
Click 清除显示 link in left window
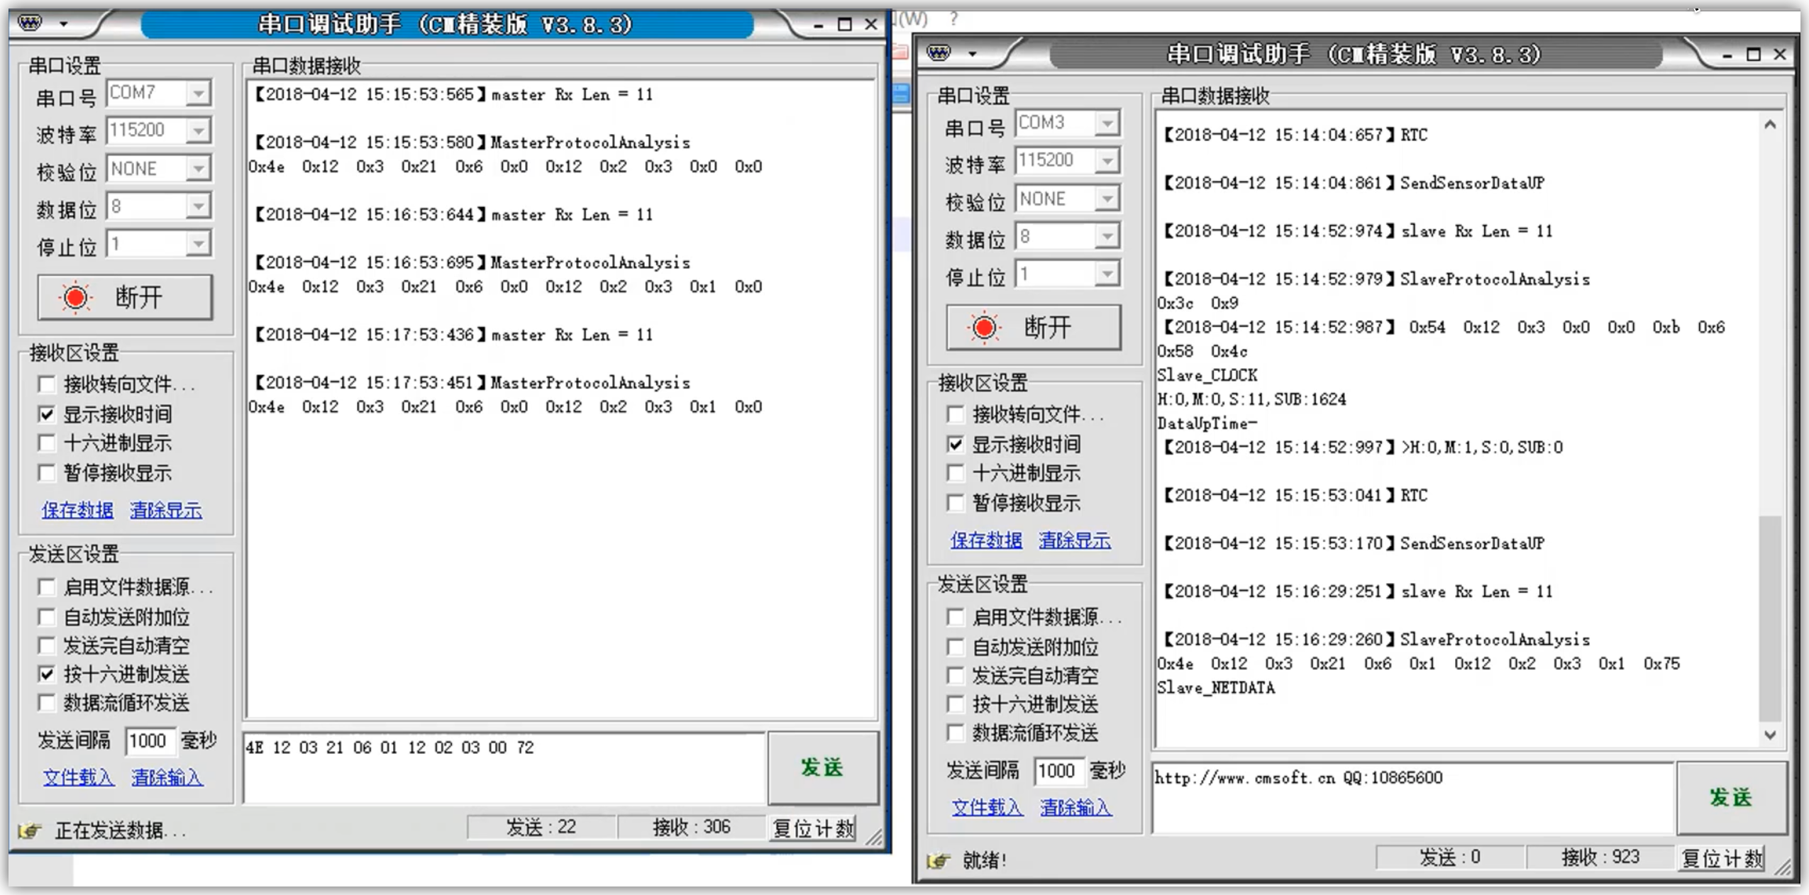click(165, 510)
